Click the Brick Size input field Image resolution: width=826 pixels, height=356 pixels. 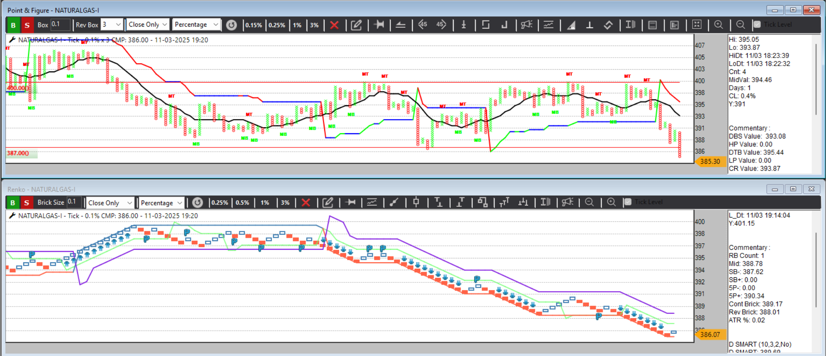[x=74, y=202]
